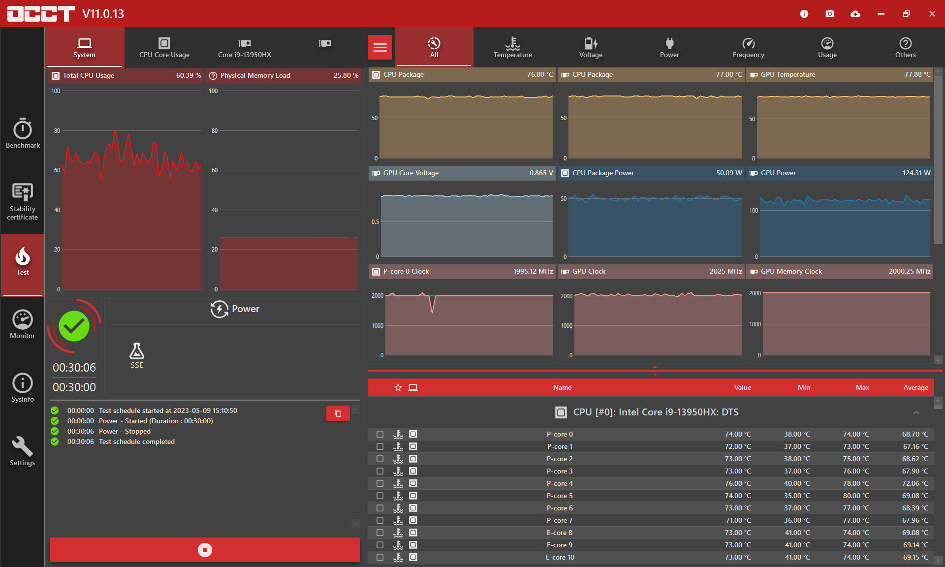Click the thermometer icon for P-core 0

pyautogui.click(x=398, y=434)
